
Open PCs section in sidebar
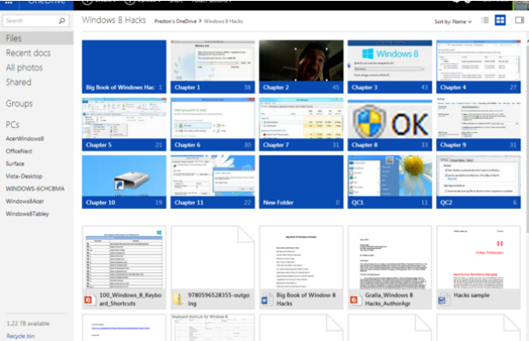tap(13, 124)
